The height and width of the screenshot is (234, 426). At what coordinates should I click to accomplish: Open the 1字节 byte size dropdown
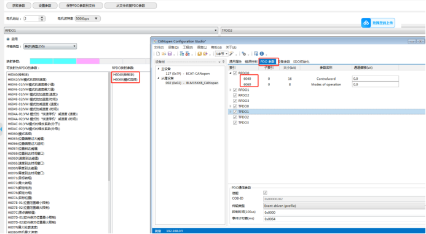click(222, 54)
